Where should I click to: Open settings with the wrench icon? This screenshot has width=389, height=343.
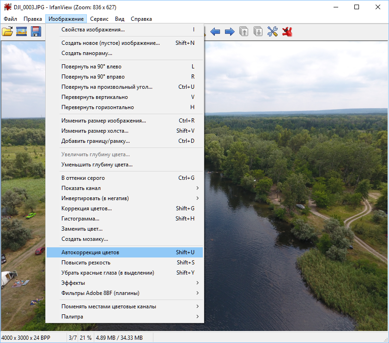[273, 31]
